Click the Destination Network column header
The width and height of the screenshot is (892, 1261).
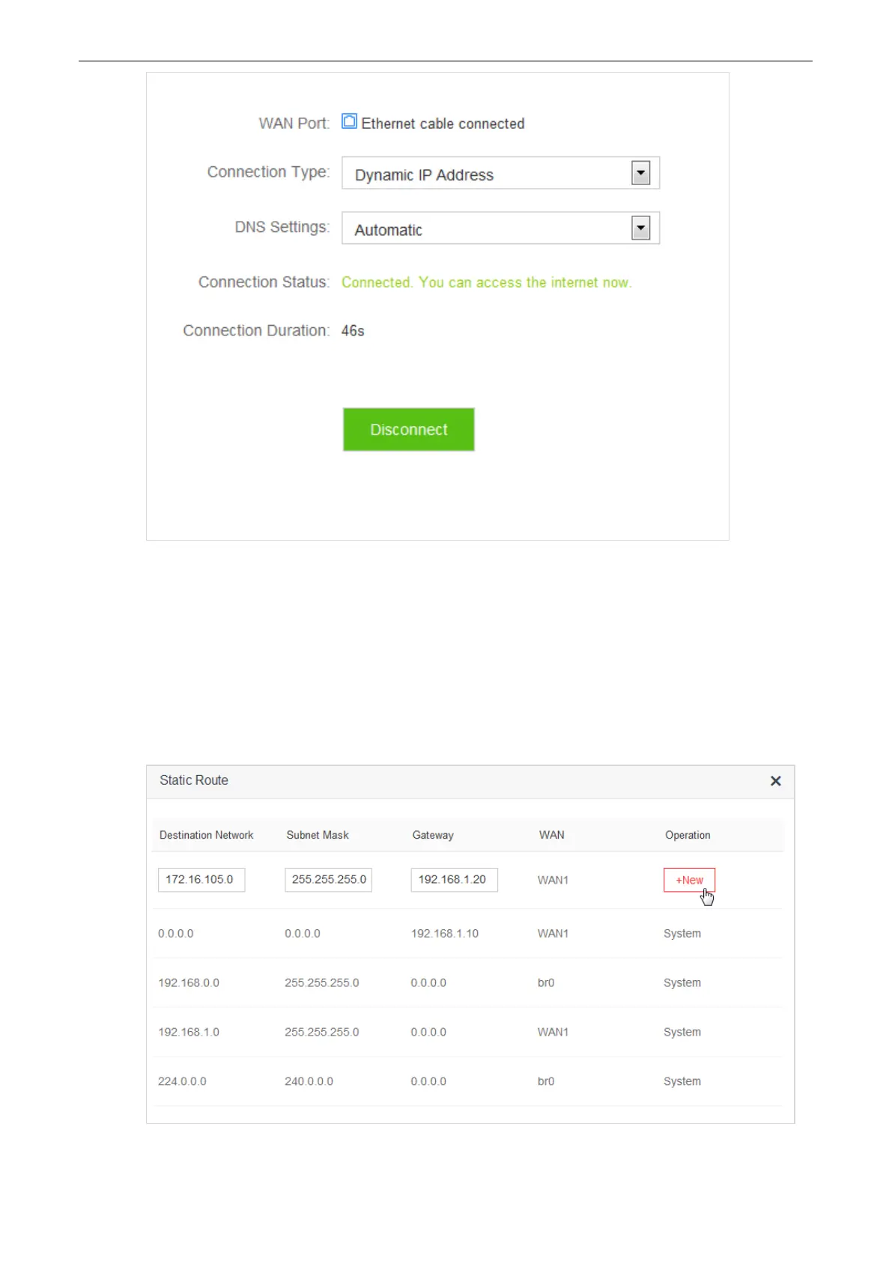click(x=206, y=835)
